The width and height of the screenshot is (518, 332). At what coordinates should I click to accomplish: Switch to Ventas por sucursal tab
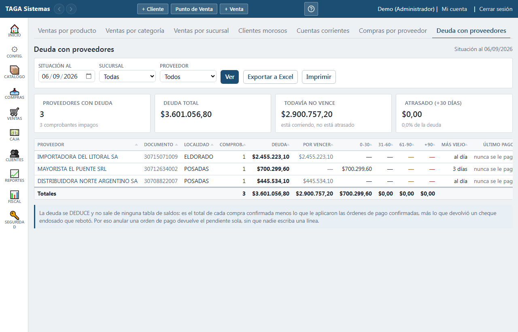pos(201,30)
